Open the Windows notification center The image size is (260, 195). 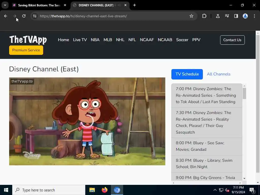(252, 190)
